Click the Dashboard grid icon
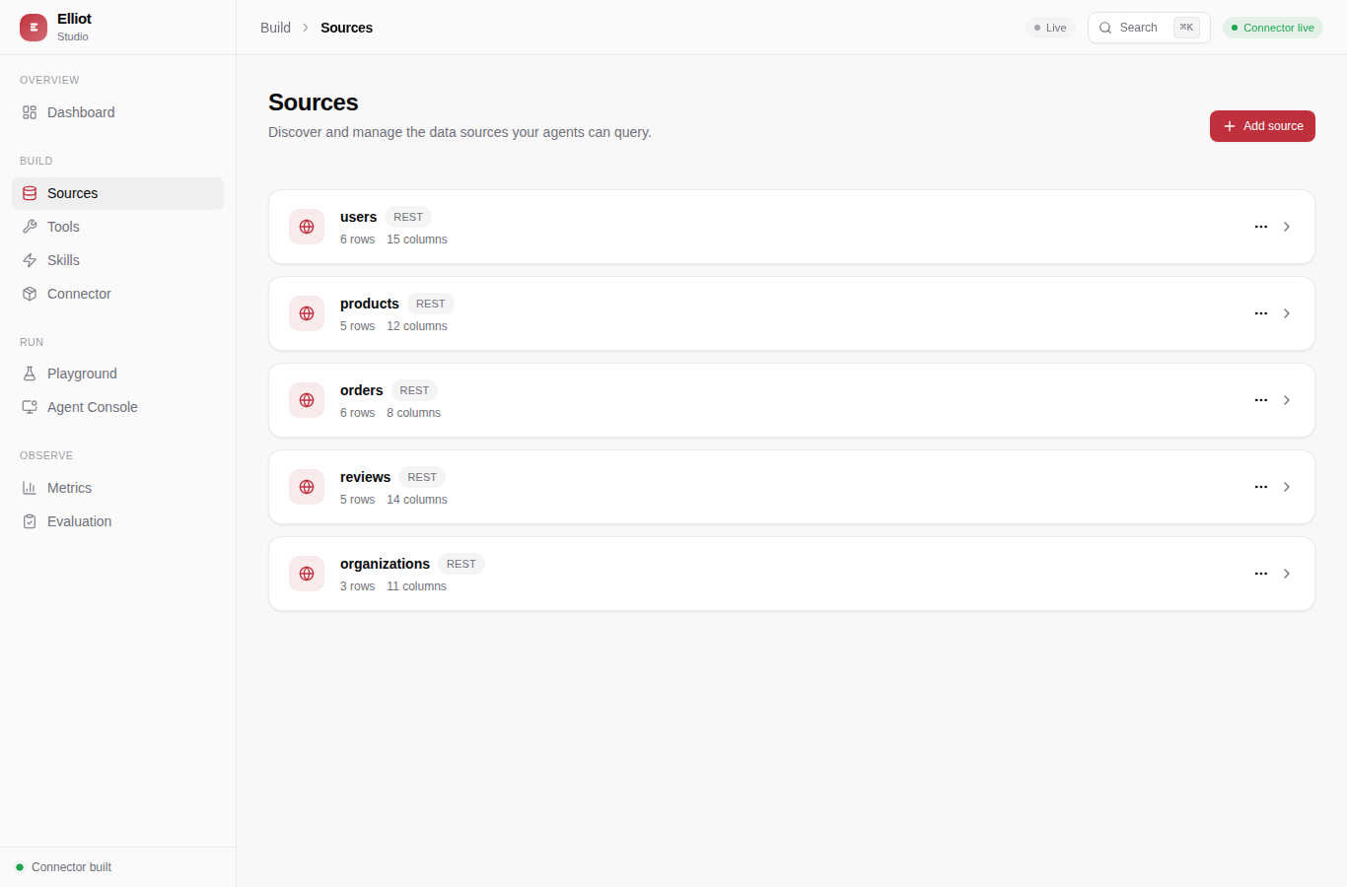Screen dimensions: 1347x887 [30, 112]
